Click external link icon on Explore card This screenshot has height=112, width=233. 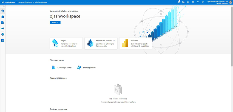[x=114, y=41]
